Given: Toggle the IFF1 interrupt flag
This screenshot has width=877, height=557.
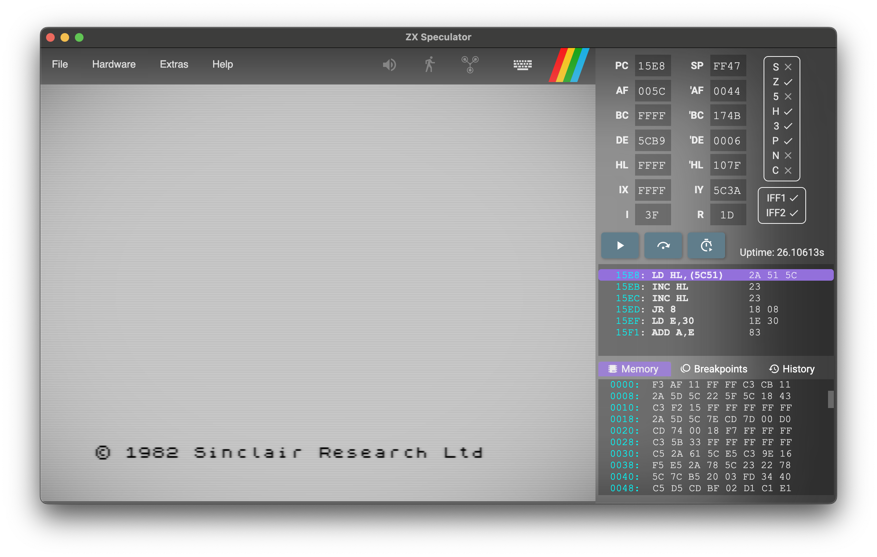Looking at the screenshot, I should click(793, 198).
